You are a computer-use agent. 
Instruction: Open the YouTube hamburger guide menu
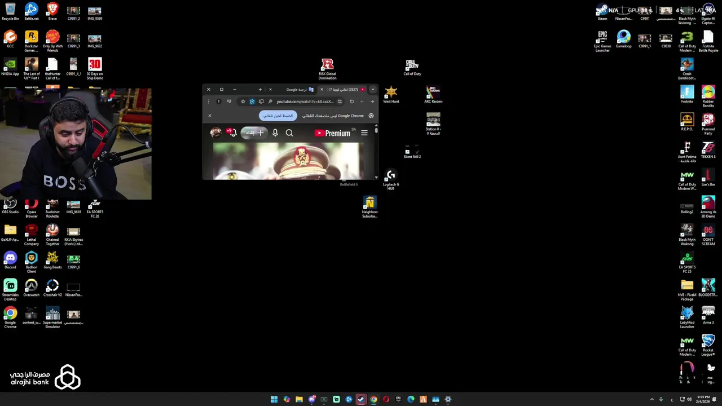pos(364,133)
